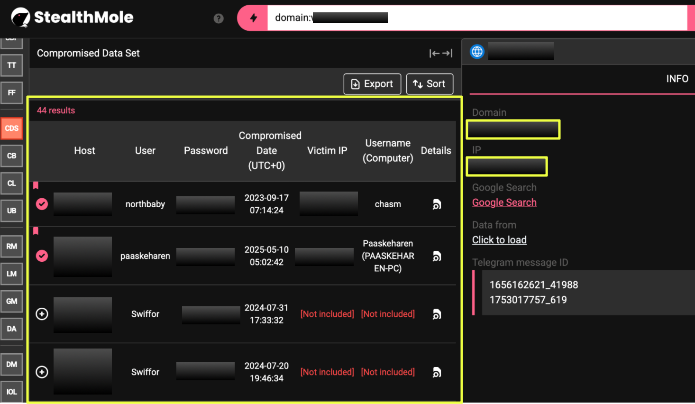Expand the Swiffor 2024-07-31 row plus icon
Viewport: 695px width, 404px height.
point(42,314)
